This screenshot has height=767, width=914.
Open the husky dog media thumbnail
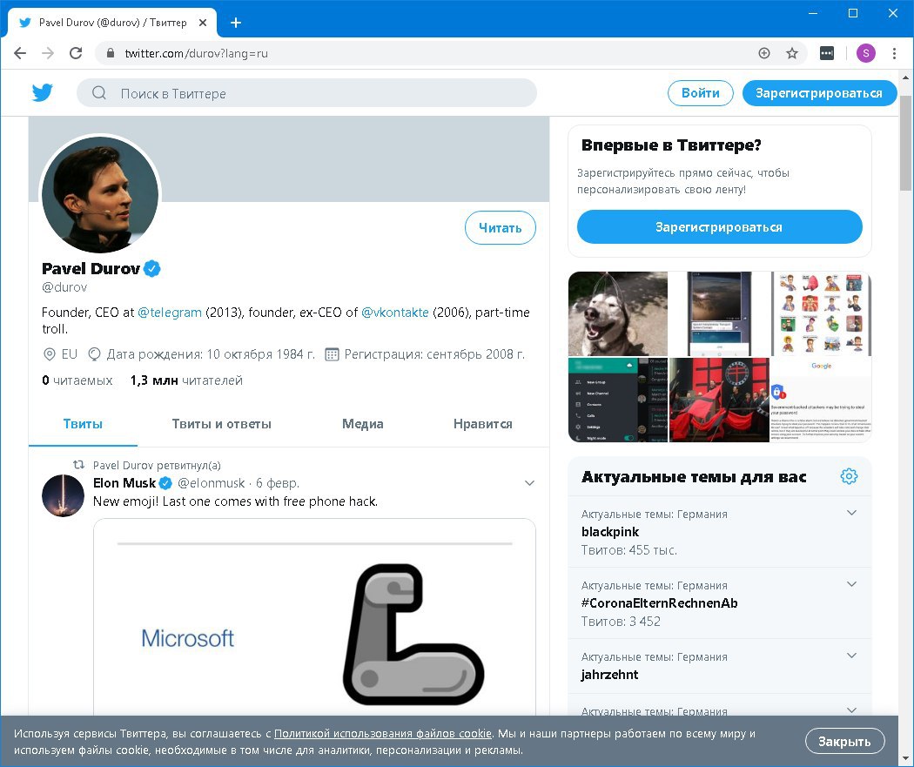[618, 313]
